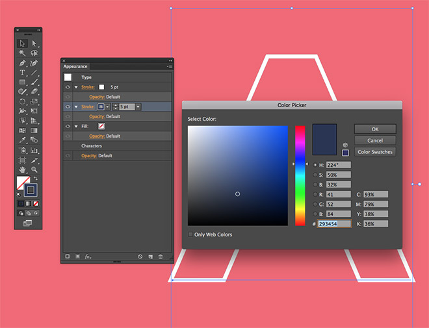Click Clear Appearance icon
429x328 pixels.
(x=140, y=257)
